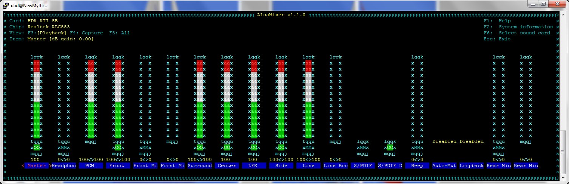Select the Loopback control label
Image resolution: width=569 pixels, height=184 pixels.
[x=472, y=166]
